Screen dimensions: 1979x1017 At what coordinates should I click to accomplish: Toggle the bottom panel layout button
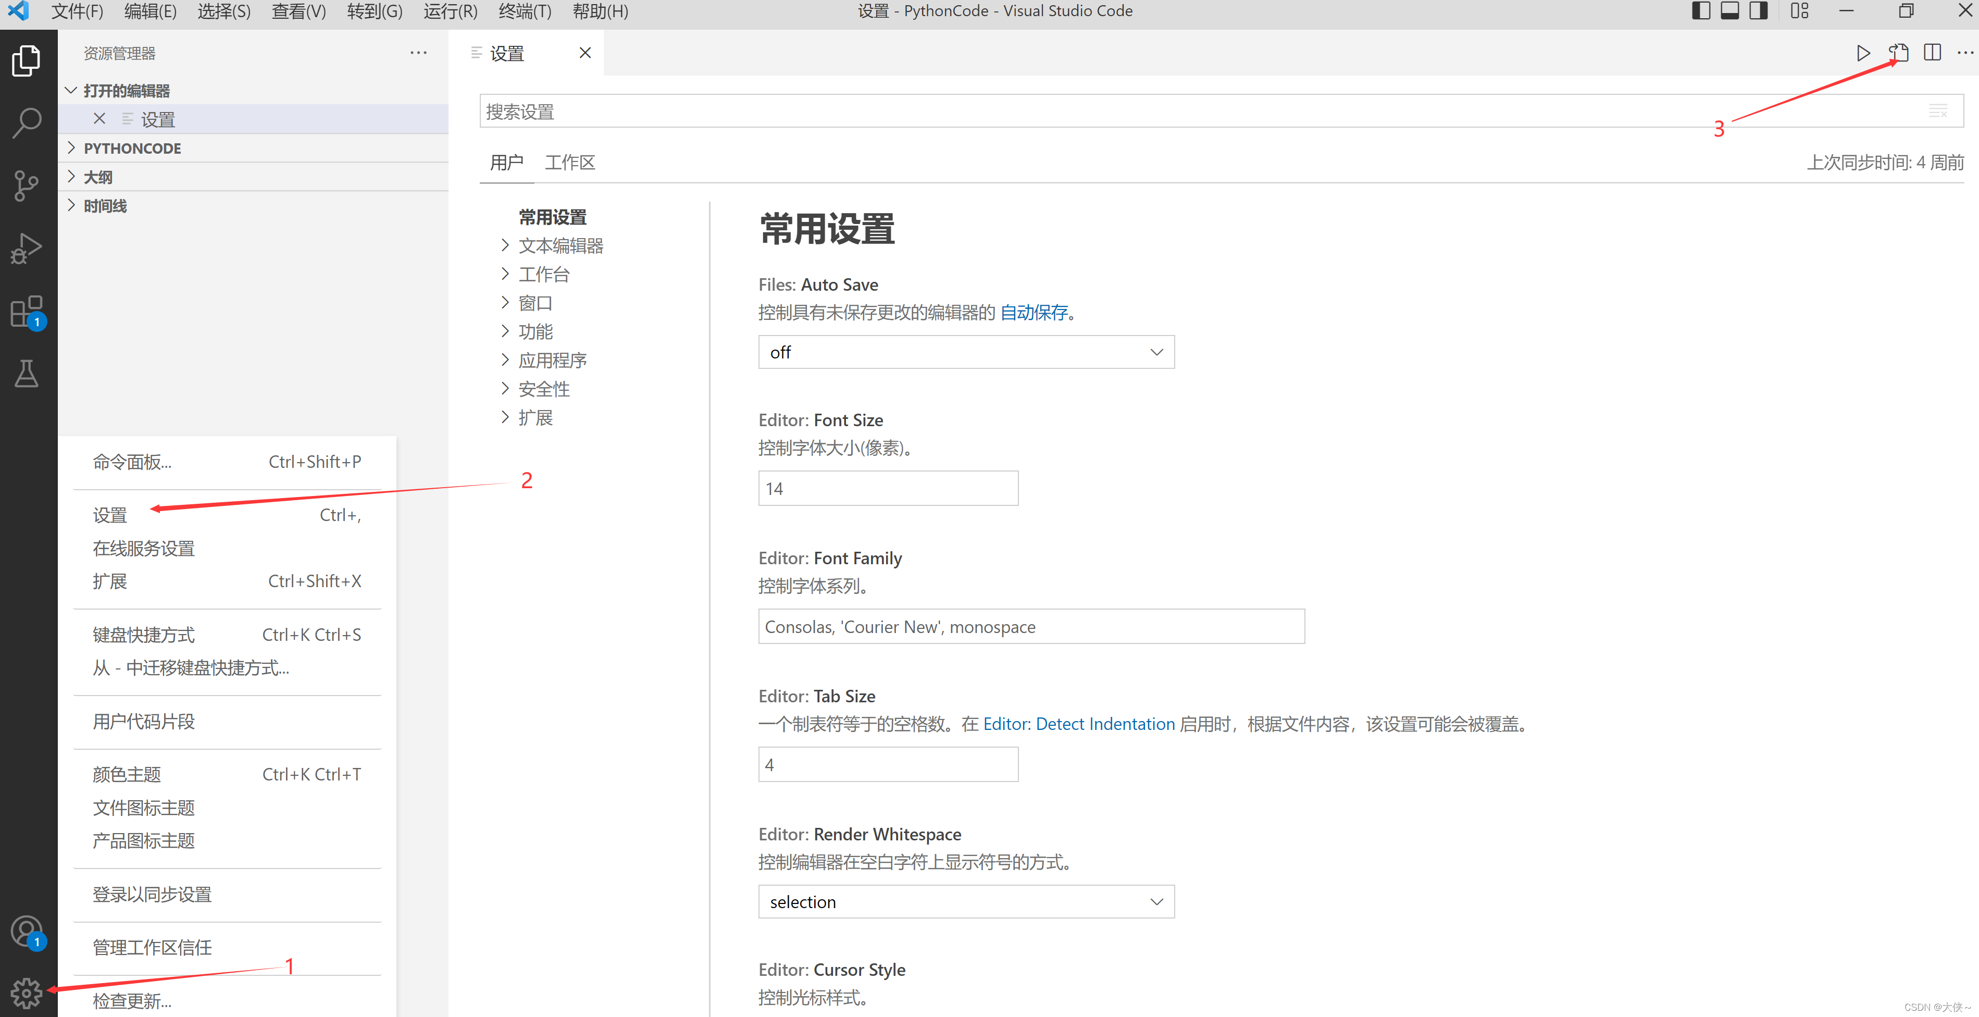tap(1729, 11)
